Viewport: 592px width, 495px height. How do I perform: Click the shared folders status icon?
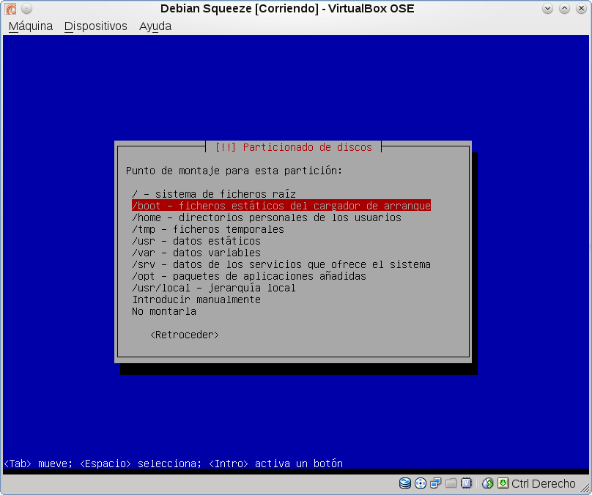pos(451,483)
